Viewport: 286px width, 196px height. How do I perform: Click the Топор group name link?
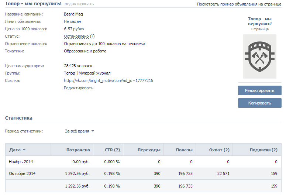[69, 73]
